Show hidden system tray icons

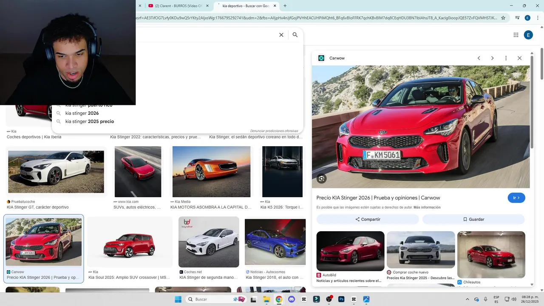pyautogui.click(x=467, y=299)
